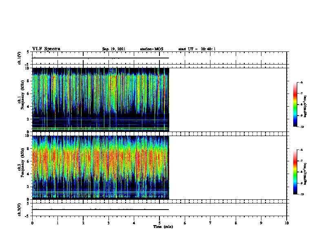Click time axis tick label "7"

210,223
